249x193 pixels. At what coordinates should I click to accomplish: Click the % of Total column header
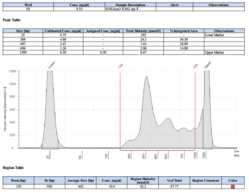(174, 181)
